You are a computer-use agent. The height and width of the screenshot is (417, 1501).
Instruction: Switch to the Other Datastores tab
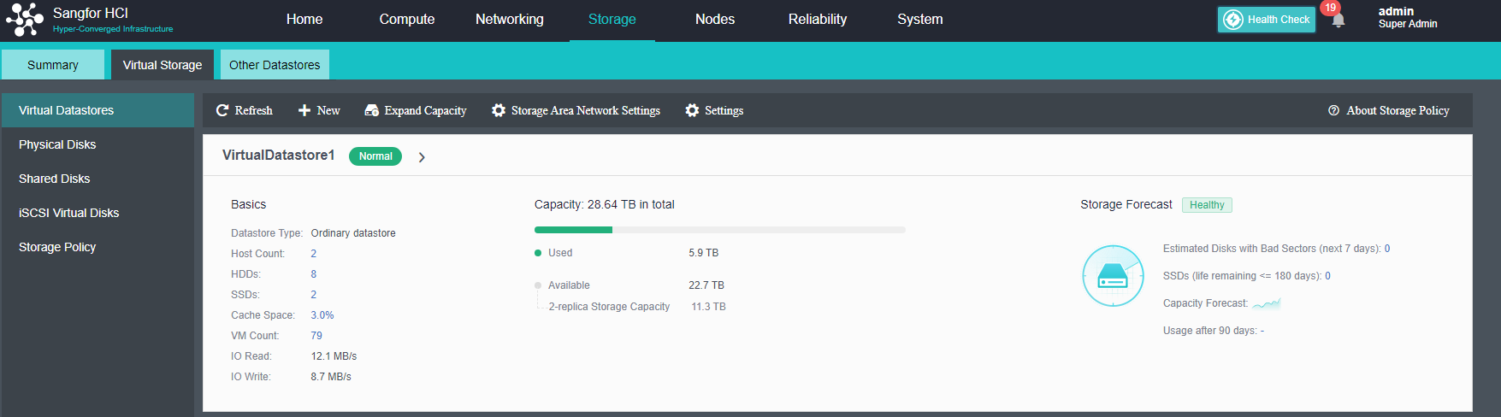pyautogui.click(x=275, y=65)
